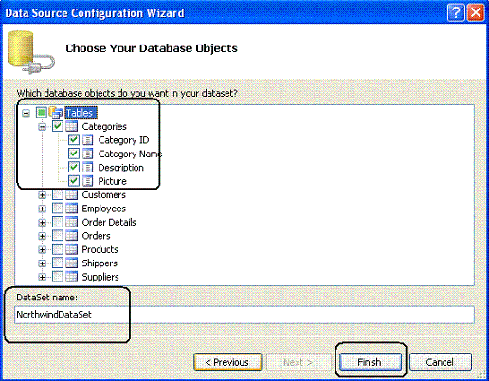Open the Help question mark button
Screen dimensions: 489x381
click(456, 13)
